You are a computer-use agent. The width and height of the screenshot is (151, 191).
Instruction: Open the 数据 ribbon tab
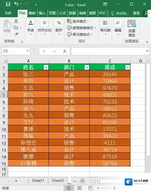click(72, 13)
